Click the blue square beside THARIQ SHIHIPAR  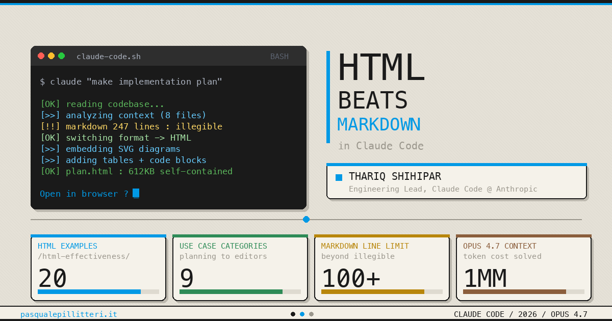pos(339,177)
